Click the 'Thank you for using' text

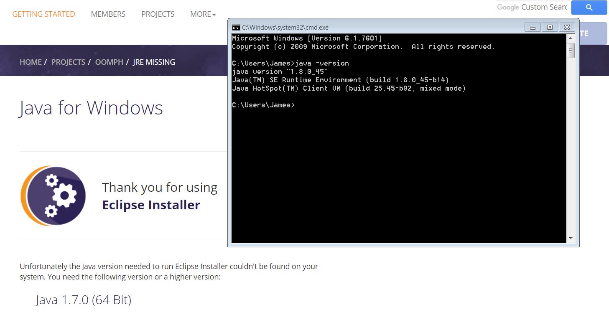pos(160,188)
